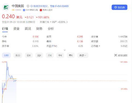
Task: Click the clock notice icon before 按港交所规定
Action: click(x=31, y=6)
